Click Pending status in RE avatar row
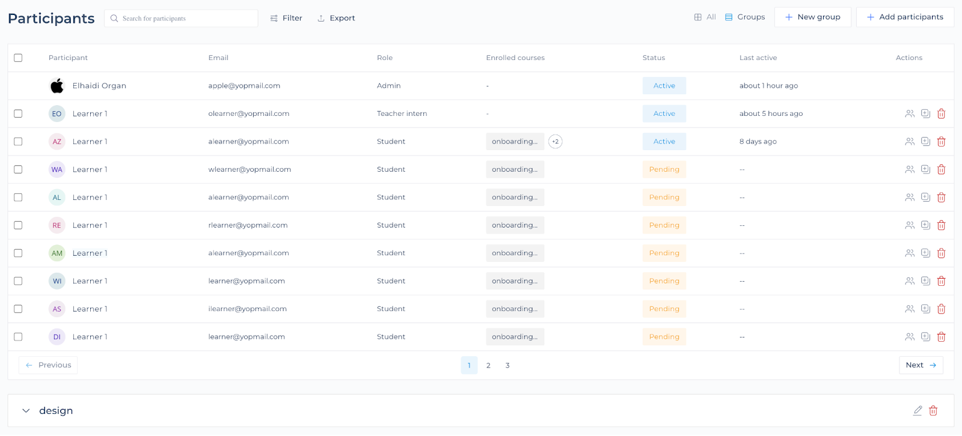The height and width of the screenshot is (436, 962). (x=664, y=225)
